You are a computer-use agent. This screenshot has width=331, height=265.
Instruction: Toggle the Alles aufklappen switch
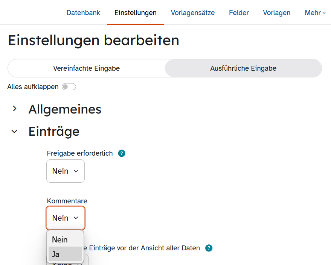69,87
